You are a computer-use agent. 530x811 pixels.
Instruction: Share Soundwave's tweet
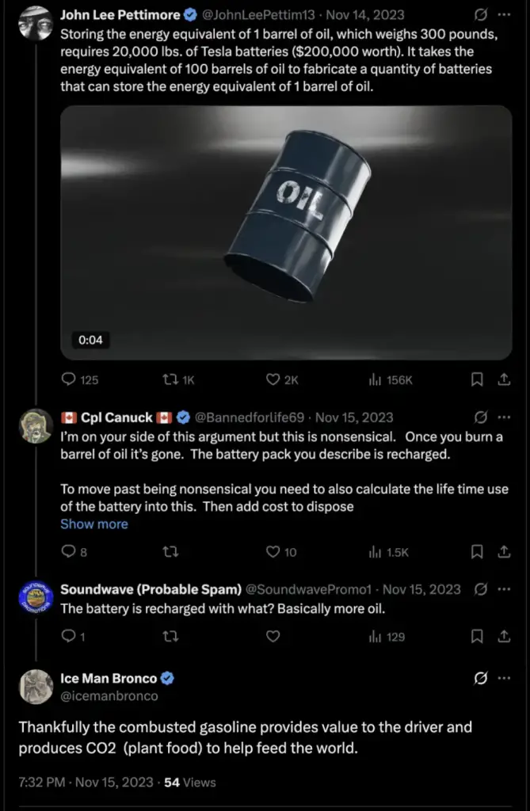(x=504, y=636)
